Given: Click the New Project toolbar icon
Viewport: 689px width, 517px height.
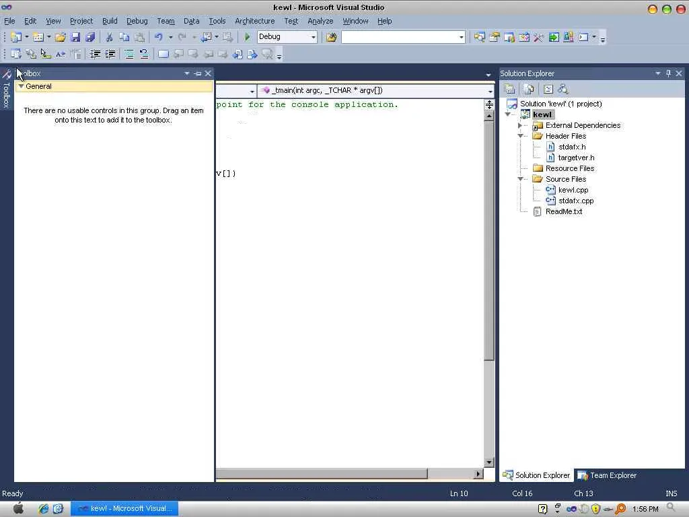Looking at the screenshot, I should click(16, 38).
